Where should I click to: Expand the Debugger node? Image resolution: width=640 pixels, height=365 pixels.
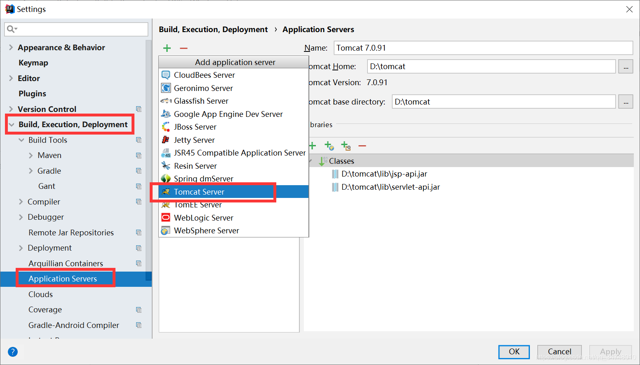click(x=21, y=217)
